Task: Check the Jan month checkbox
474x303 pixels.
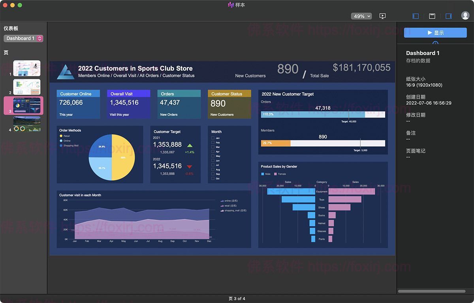Action: click(x=213, y=138)
